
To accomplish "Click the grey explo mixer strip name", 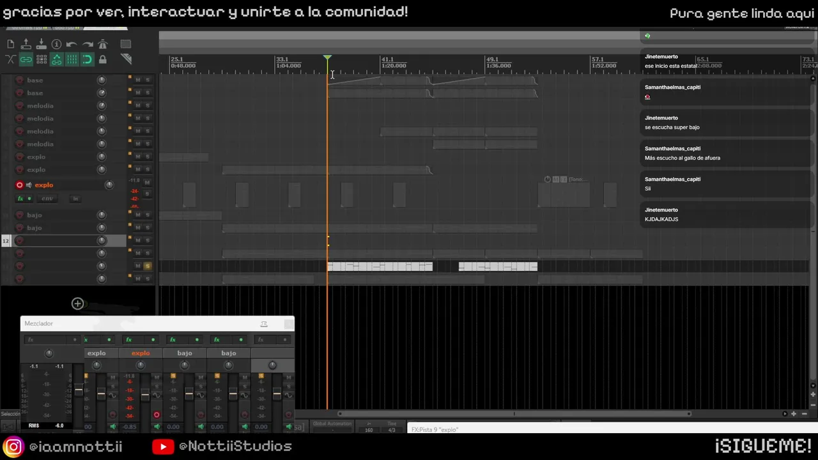I will [x=96, y=353].
